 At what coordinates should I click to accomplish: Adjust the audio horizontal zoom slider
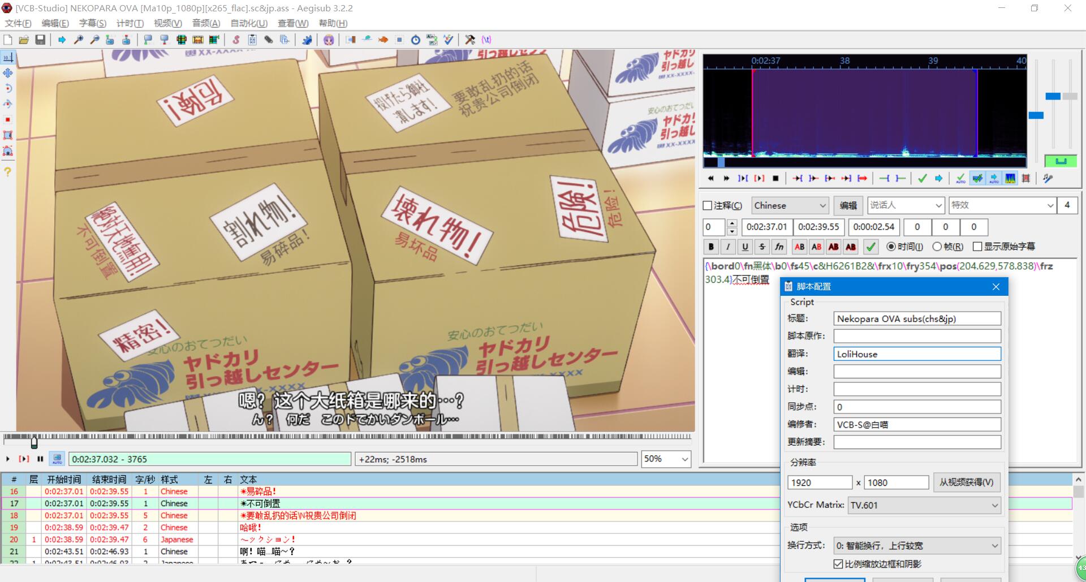pyautogui.click(x=1036, y=115)
